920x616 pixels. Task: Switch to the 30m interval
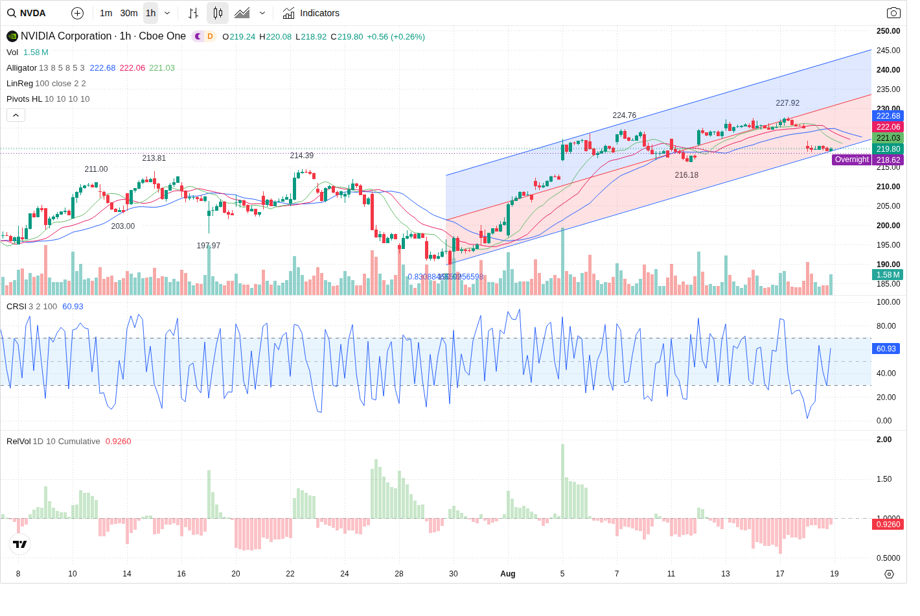(x=129, y=13)
